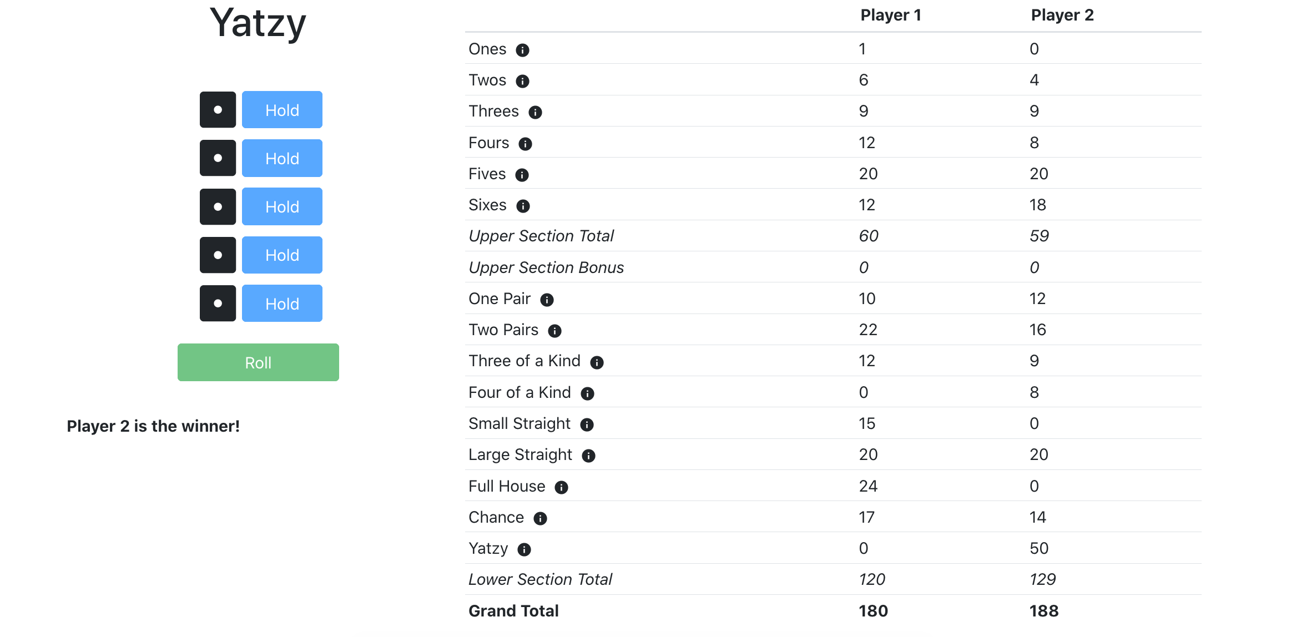Click the info icon beside Two Pairs

[554, 331]
